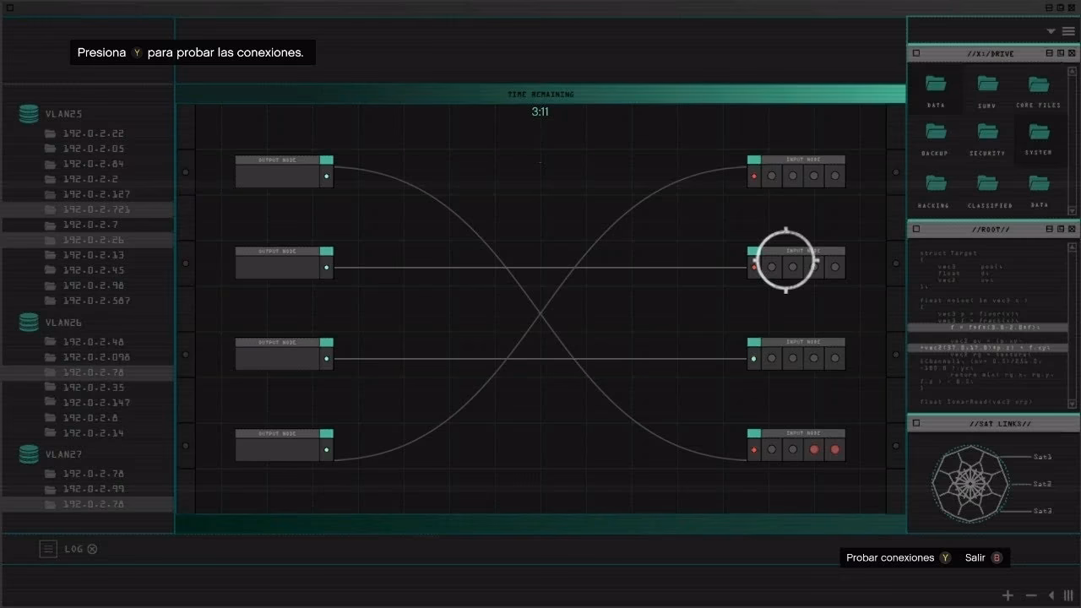Toggle last slot of third input node

835,358
